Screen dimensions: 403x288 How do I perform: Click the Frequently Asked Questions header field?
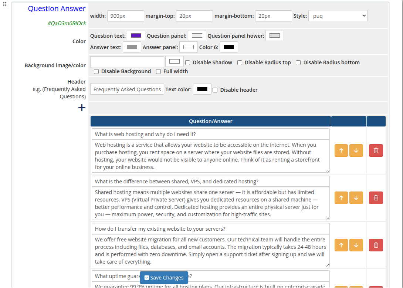coord(127,89)
